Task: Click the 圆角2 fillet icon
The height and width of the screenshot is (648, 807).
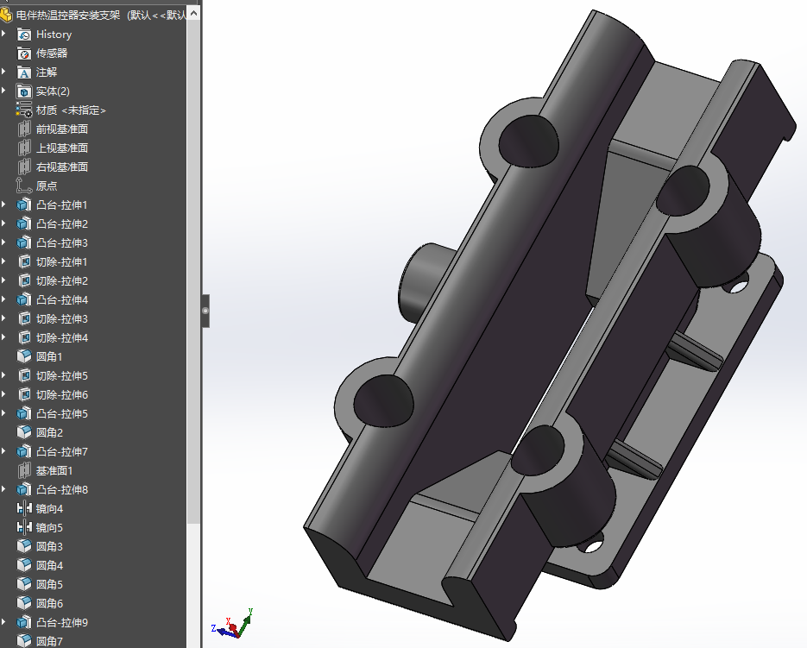Action: pyautogui.click(x=23, y=433)
